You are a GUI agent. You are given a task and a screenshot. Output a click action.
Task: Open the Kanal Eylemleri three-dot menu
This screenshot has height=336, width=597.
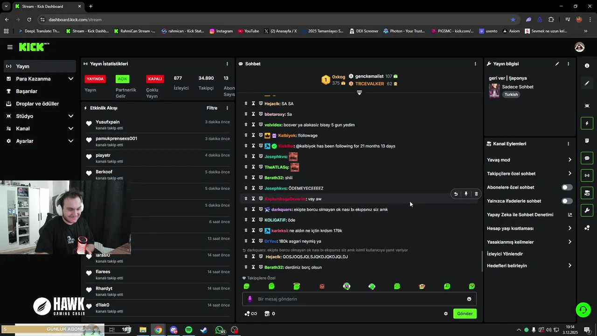568,144
